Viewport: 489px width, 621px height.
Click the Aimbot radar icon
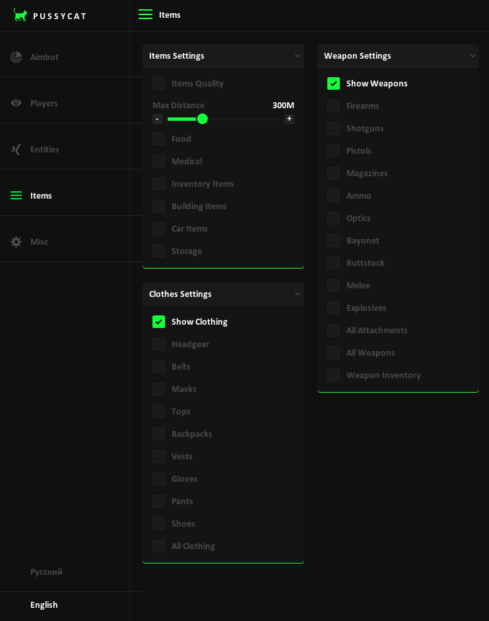(16, 57)
